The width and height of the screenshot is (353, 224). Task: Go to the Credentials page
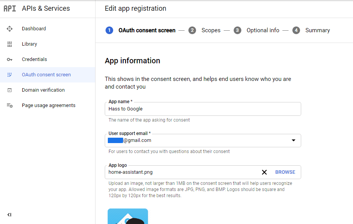click(34, 59)
